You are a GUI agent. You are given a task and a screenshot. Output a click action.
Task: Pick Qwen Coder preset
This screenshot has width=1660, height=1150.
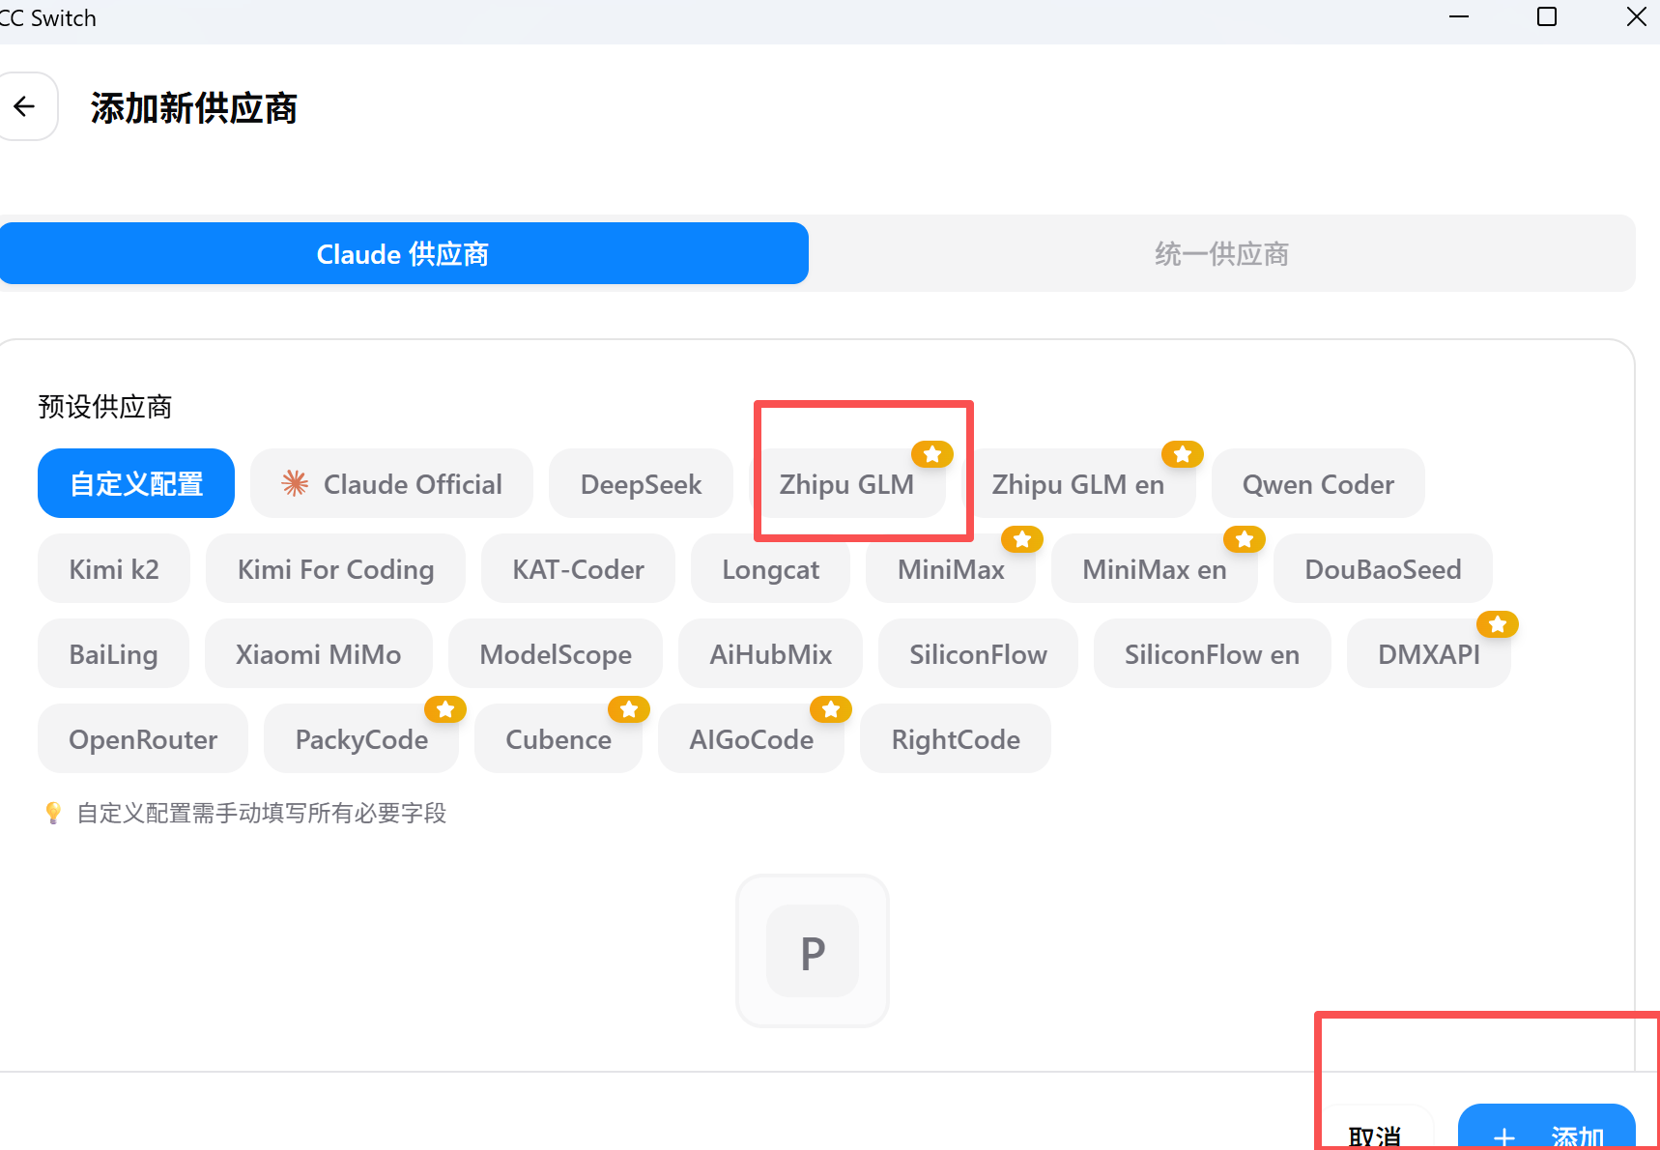pyautogui.click(x=1318, y=483)
